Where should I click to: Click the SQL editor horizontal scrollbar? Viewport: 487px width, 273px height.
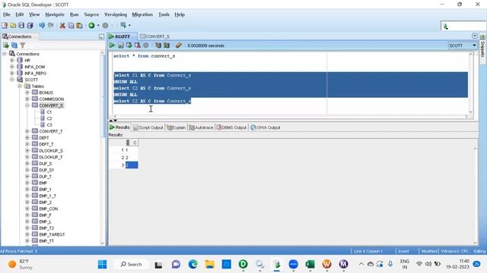[x=290, y=116]
